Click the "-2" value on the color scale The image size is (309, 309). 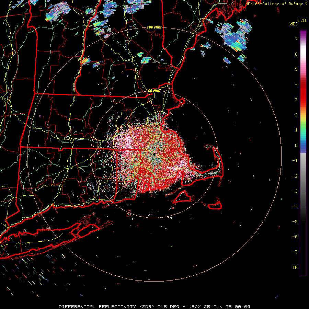295,176
